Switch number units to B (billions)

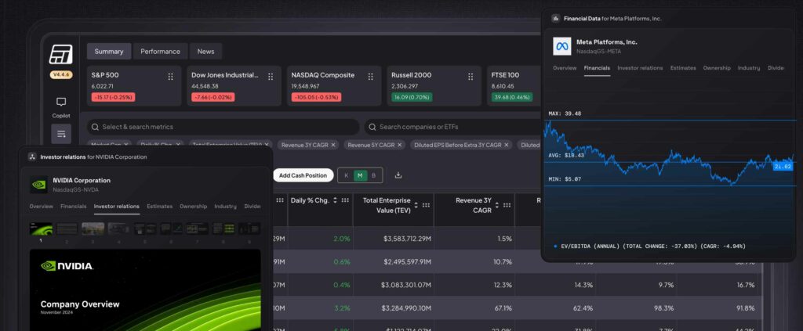pos(373,175)
